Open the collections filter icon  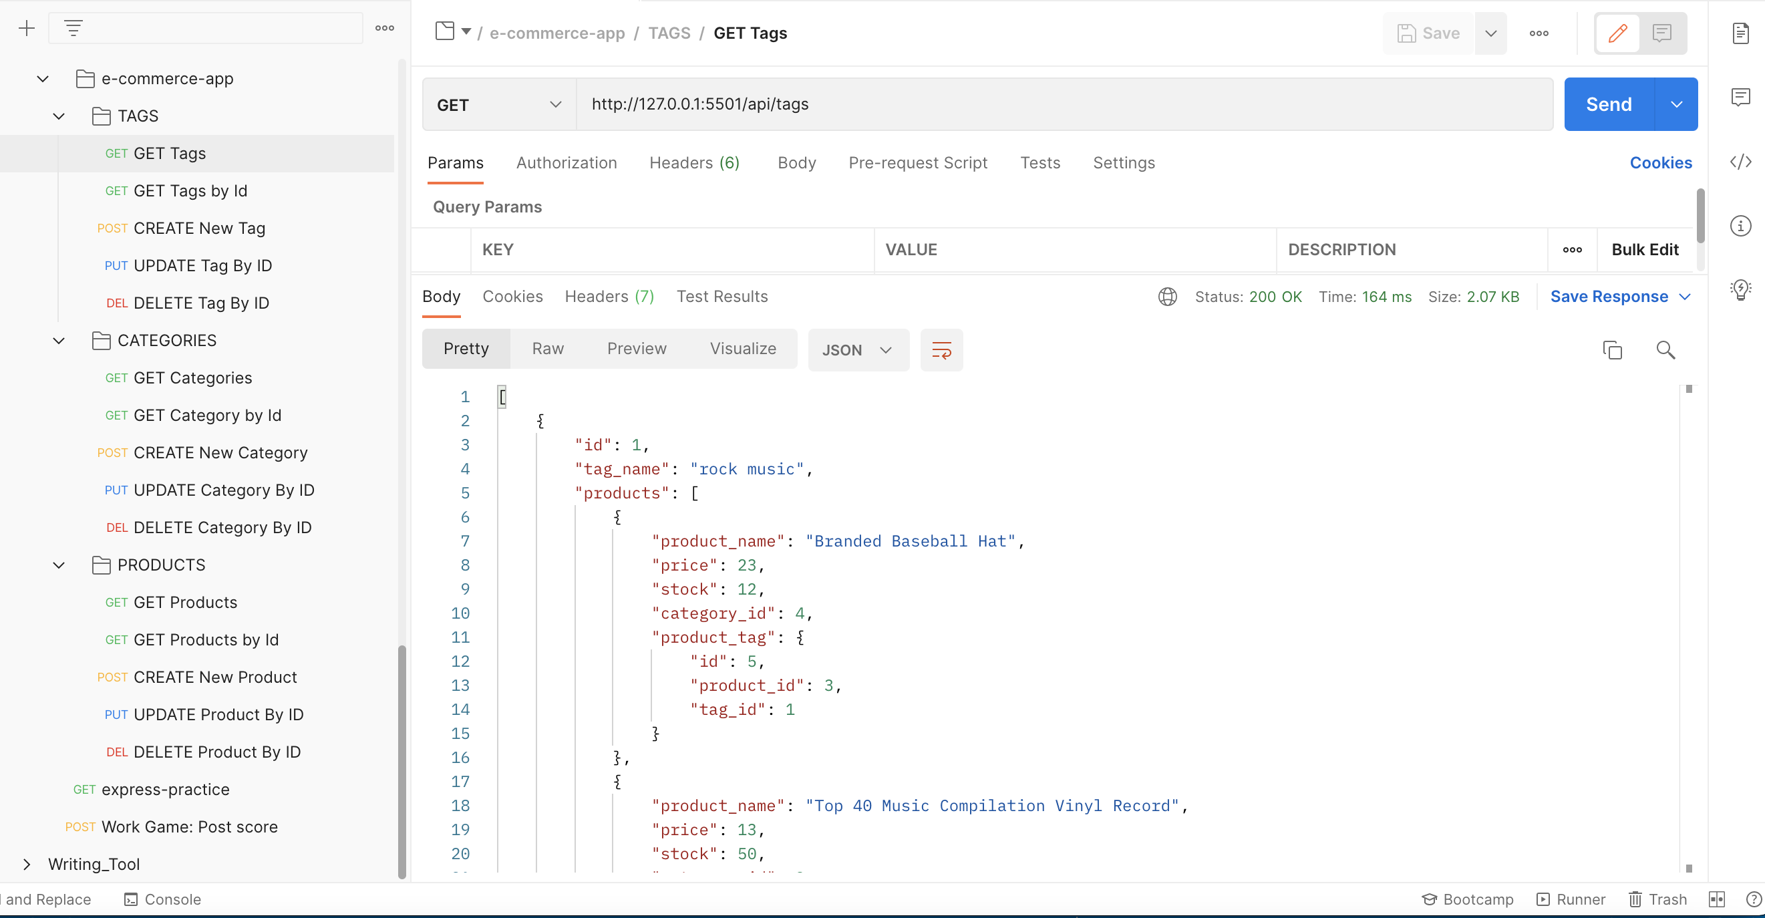(73, 28)
